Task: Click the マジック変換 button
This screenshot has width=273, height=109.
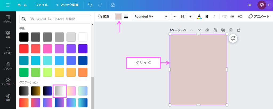Action: click(67, 5)
